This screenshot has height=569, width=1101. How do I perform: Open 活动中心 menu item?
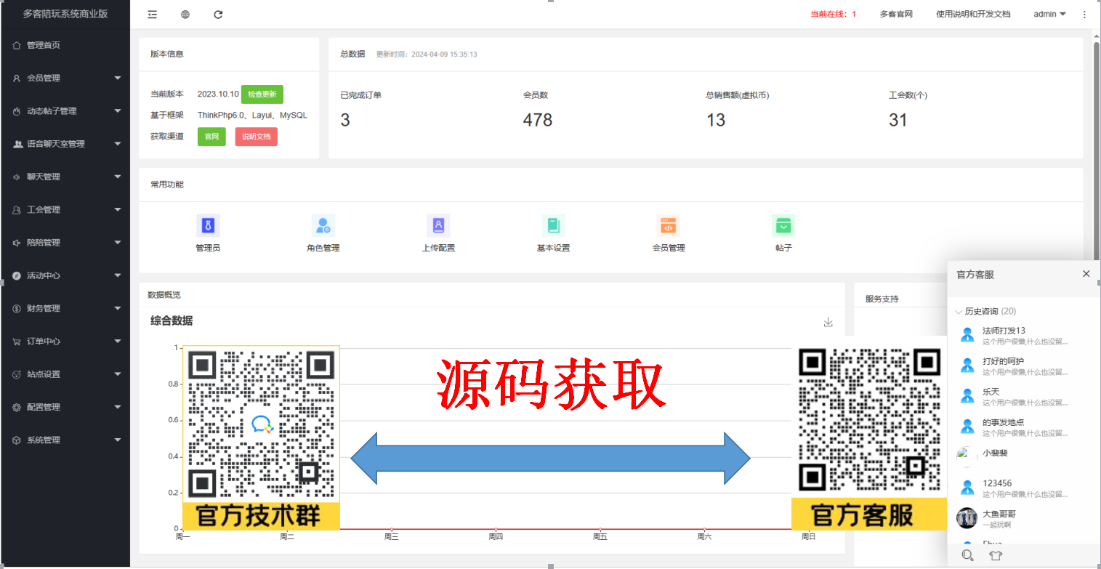[65, 275]
